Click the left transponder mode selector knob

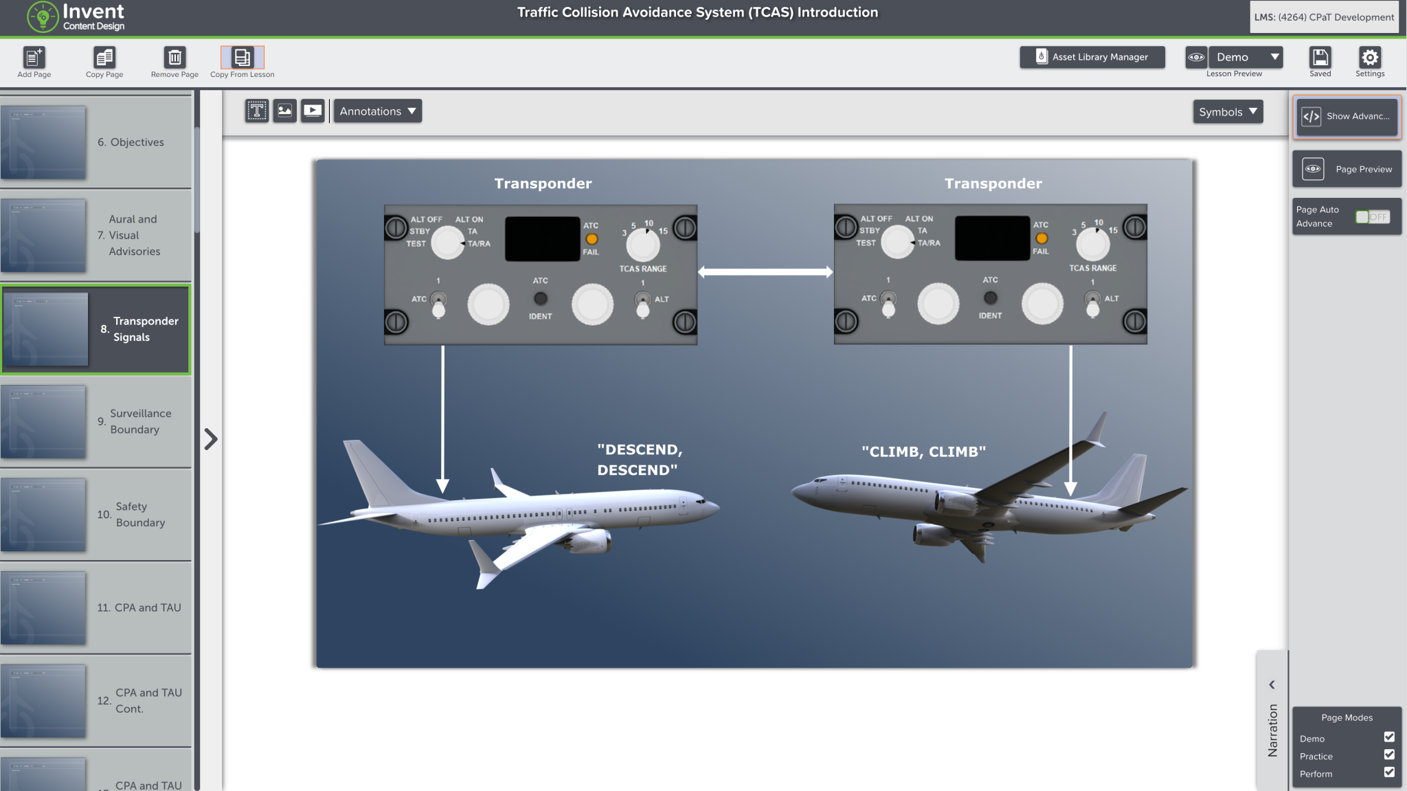click(447, 242)
